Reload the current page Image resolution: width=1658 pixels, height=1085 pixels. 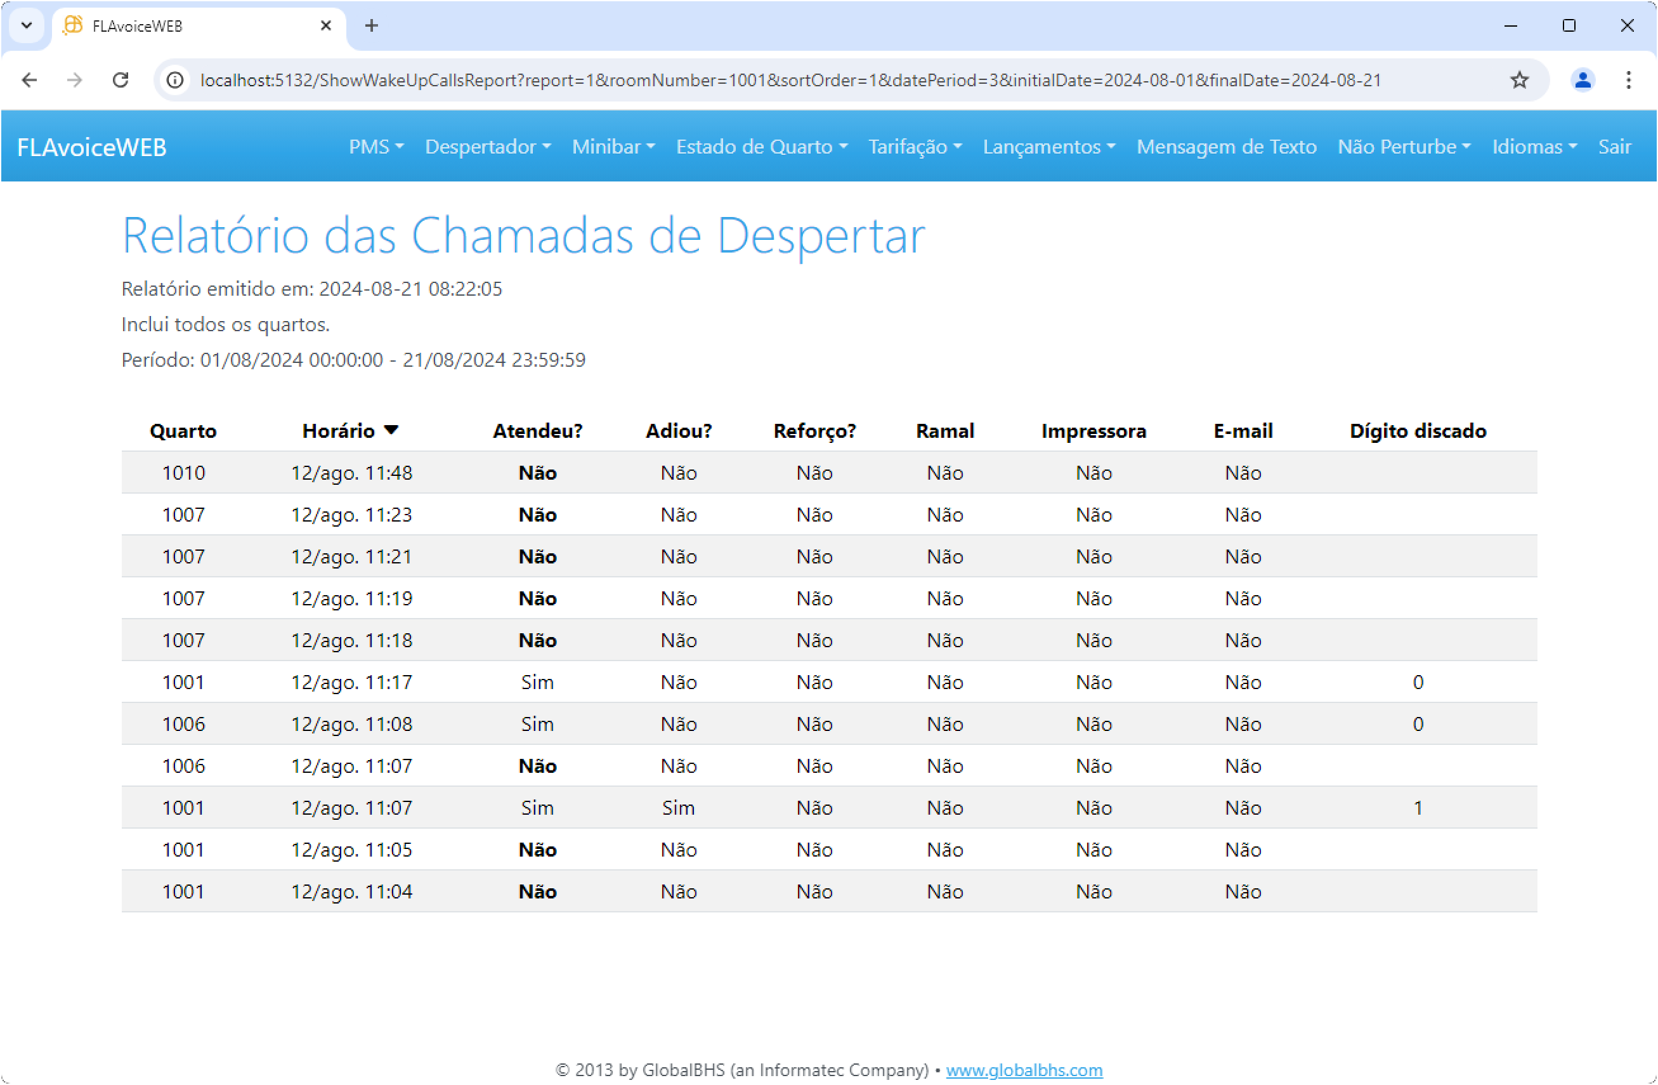pyautogui.click(x=121, y=80)
